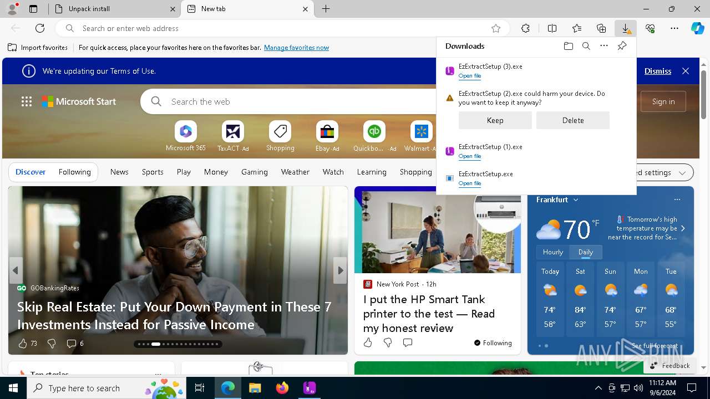This screenshot has height=399, width=710.
Task: Switch weather to Daily view
Action: point(586,252)
